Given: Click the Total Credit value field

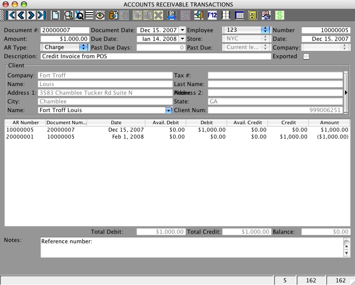Looking at the screenshot, I should coord(247,232).
